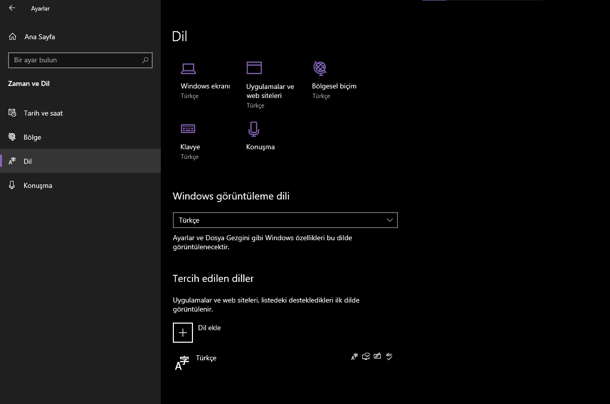Viewport: 610px width, 404px height.
Task: Open Tarih ve saat settings page
Action: pyautogui.click(x=80, y=113)
